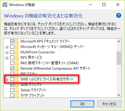Click the scrollbar down arrow

(119, 95)
